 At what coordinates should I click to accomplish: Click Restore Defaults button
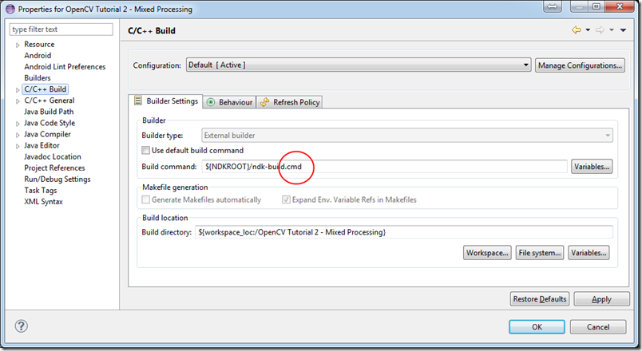tap(540, 299)
